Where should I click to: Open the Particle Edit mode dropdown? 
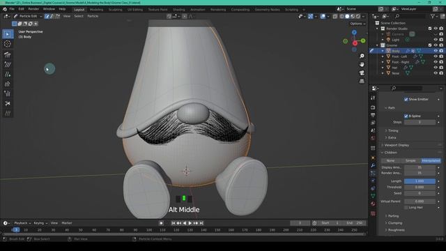(x=28, y=16)
